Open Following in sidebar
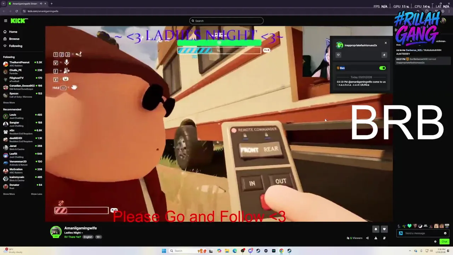 tap(16, 46)
